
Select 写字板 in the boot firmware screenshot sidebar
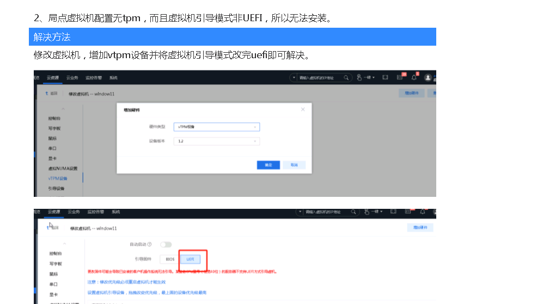[x=56, y=264]
